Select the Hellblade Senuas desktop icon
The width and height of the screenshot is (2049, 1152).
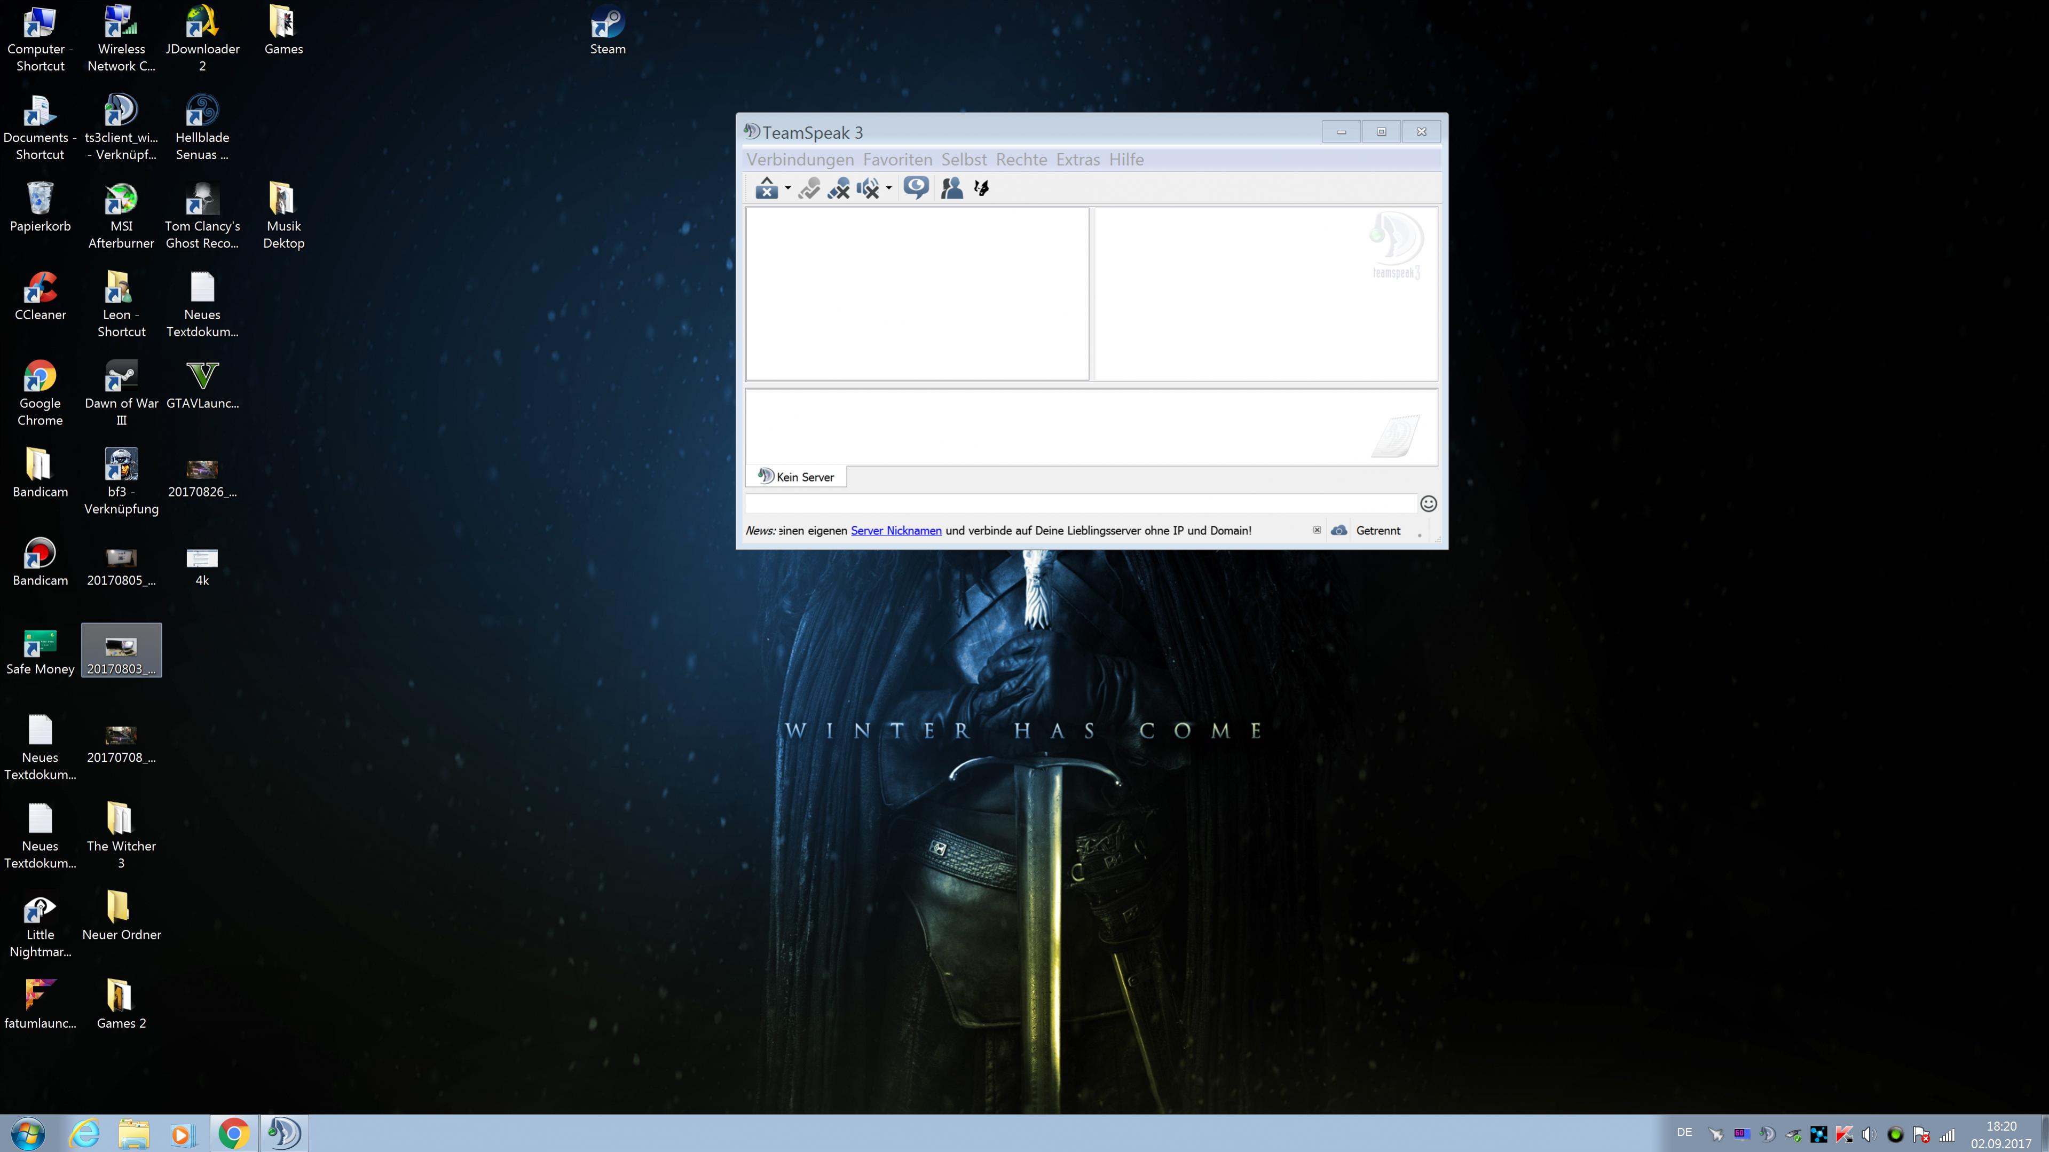tap(202, 127)
